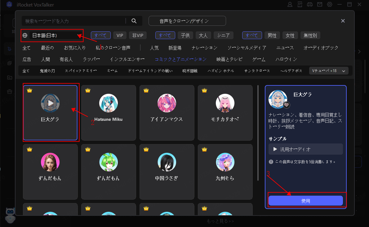The image size is (369, 227).
Task: Expand the Vチューバ +18 subcategory dropdown
Action: pyautogui.click(x=329, y=71)
